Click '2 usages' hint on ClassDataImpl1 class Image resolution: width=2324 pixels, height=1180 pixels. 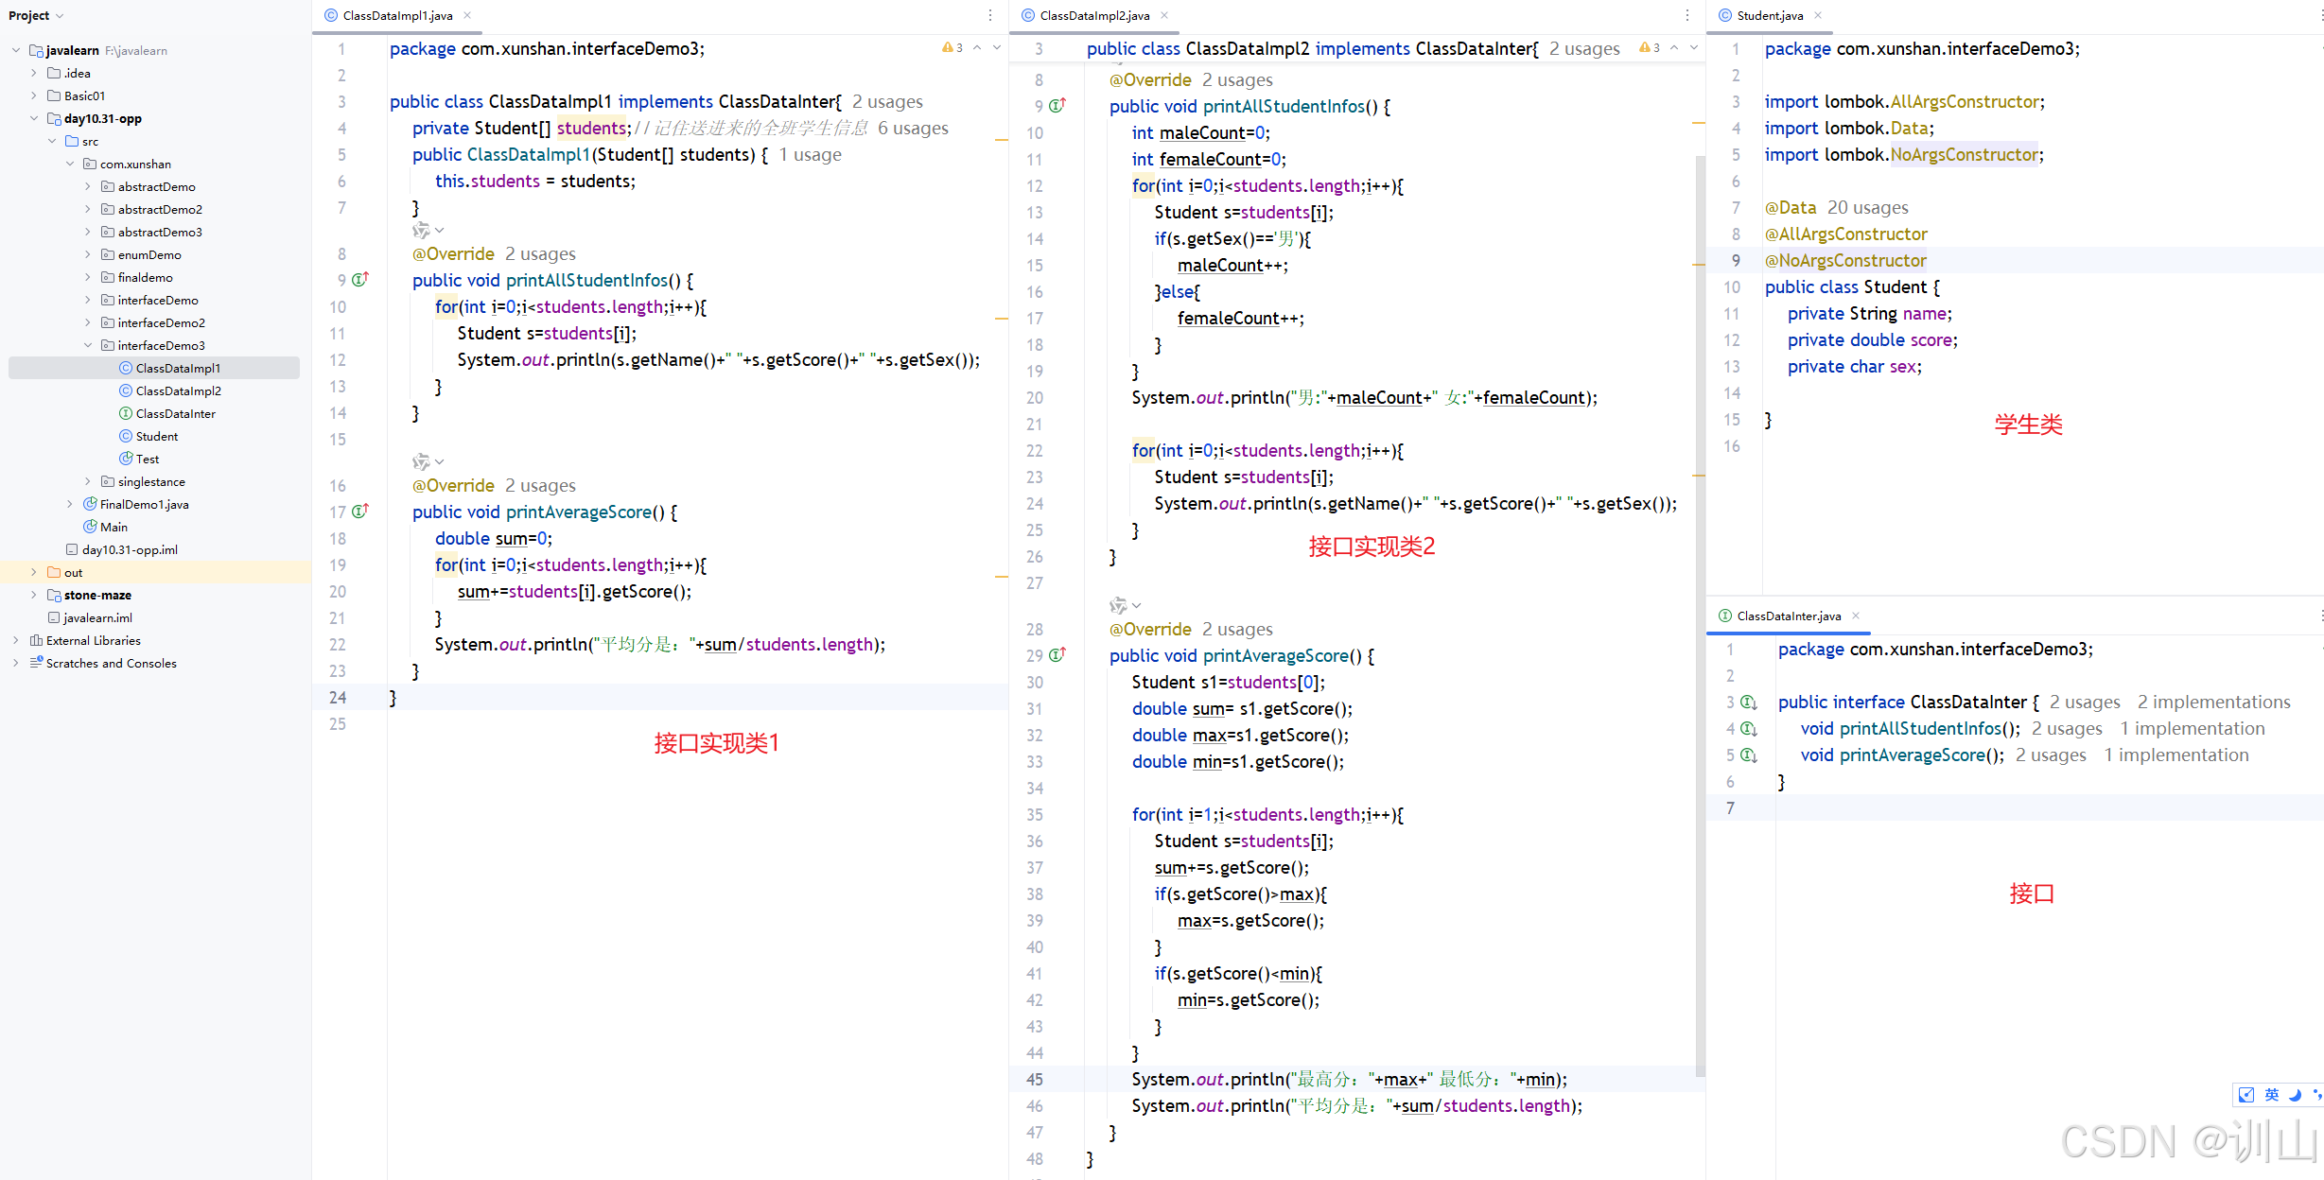(887, 101)
